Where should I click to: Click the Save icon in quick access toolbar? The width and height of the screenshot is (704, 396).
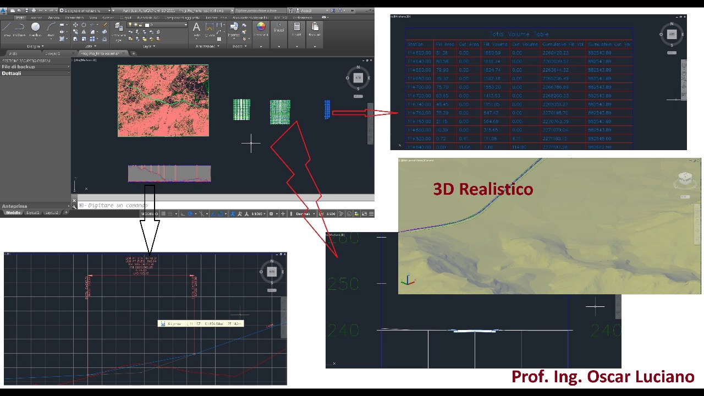coord(26,10)
